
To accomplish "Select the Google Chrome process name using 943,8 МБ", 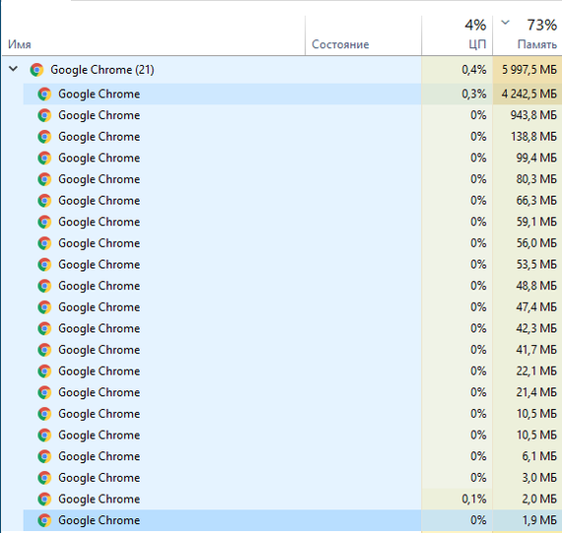I will pyautogui.click(x=100, y=115).
